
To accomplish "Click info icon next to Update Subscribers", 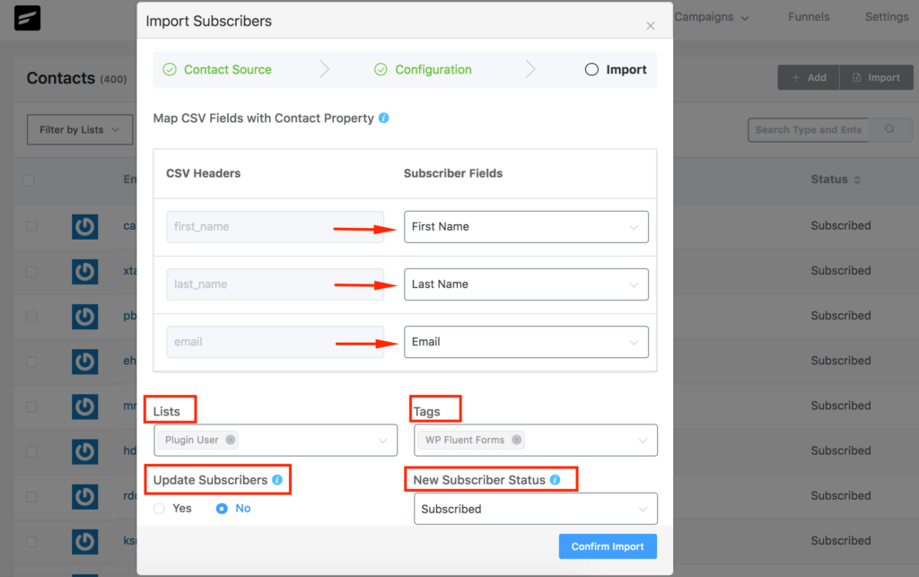I will pyautogui.click(x=277, y=480).
